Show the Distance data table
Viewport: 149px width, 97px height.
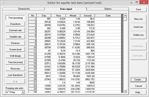[15, 43]
